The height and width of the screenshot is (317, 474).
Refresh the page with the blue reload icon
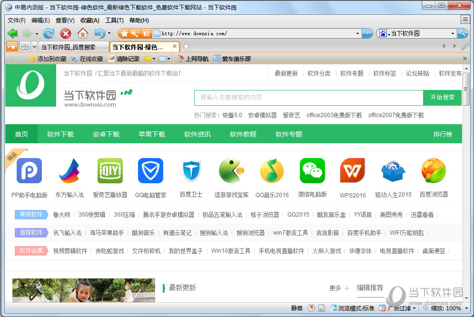[49, 33]
